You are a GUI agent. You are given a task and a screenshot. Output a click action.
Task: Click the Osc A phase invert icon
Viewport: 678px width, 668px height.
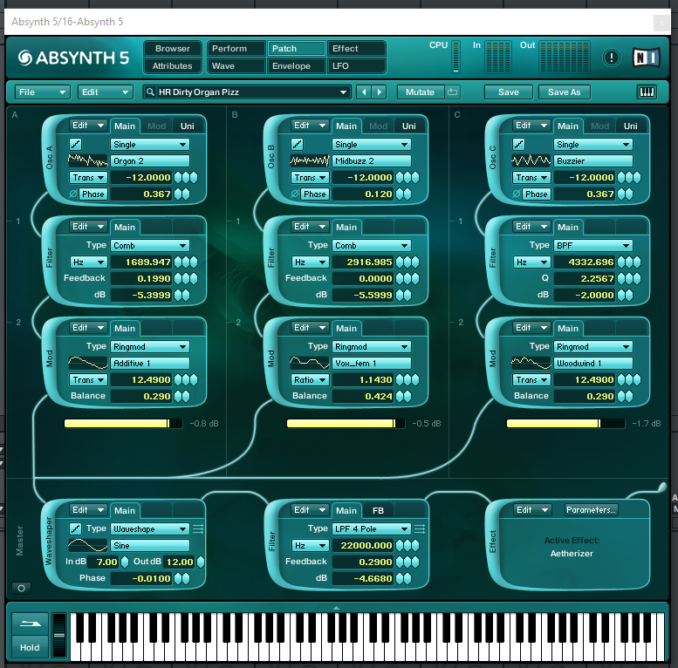coord(73,194)
